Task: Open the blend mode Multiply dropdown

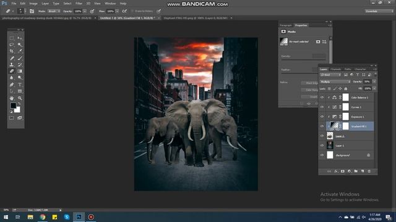Action: 335,82
